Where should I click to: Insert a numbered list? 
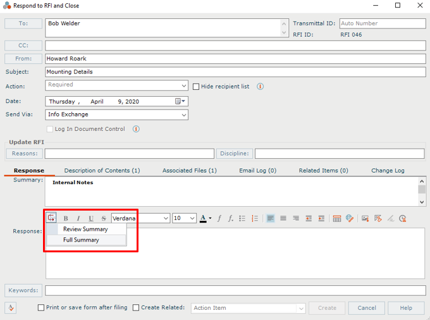(255, 218)
